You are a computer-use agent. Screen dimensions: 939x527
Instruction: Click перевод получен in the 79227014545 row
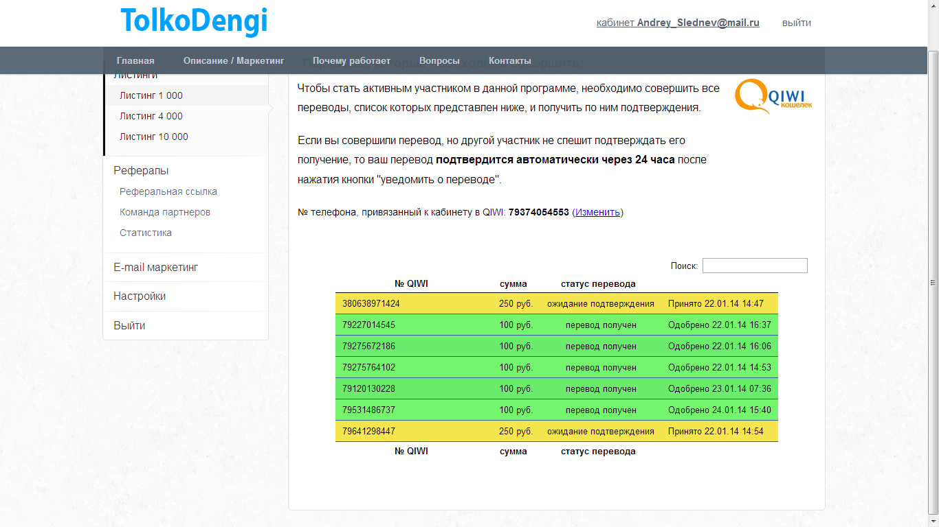601,325
